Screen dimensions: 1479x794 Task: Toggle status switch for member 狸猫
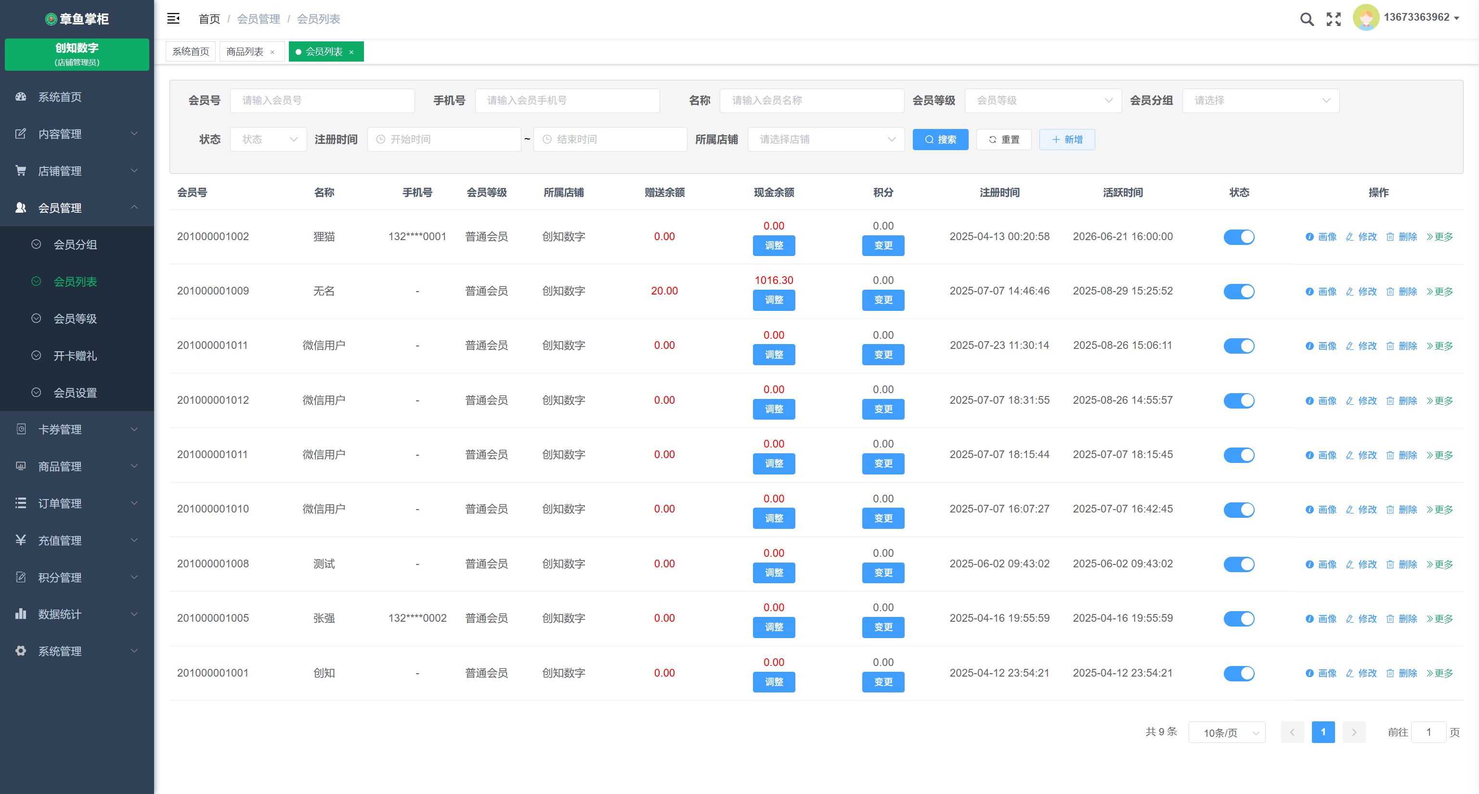[x=1239, y=237]
